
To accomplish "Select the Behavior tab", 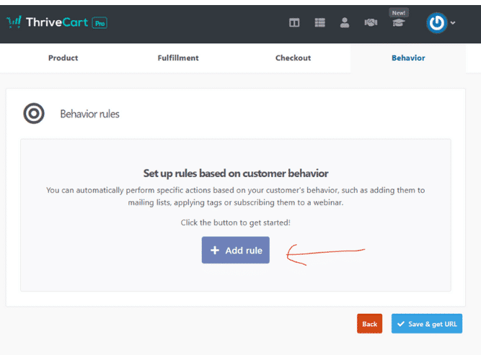I will click(x=408, y=58).
